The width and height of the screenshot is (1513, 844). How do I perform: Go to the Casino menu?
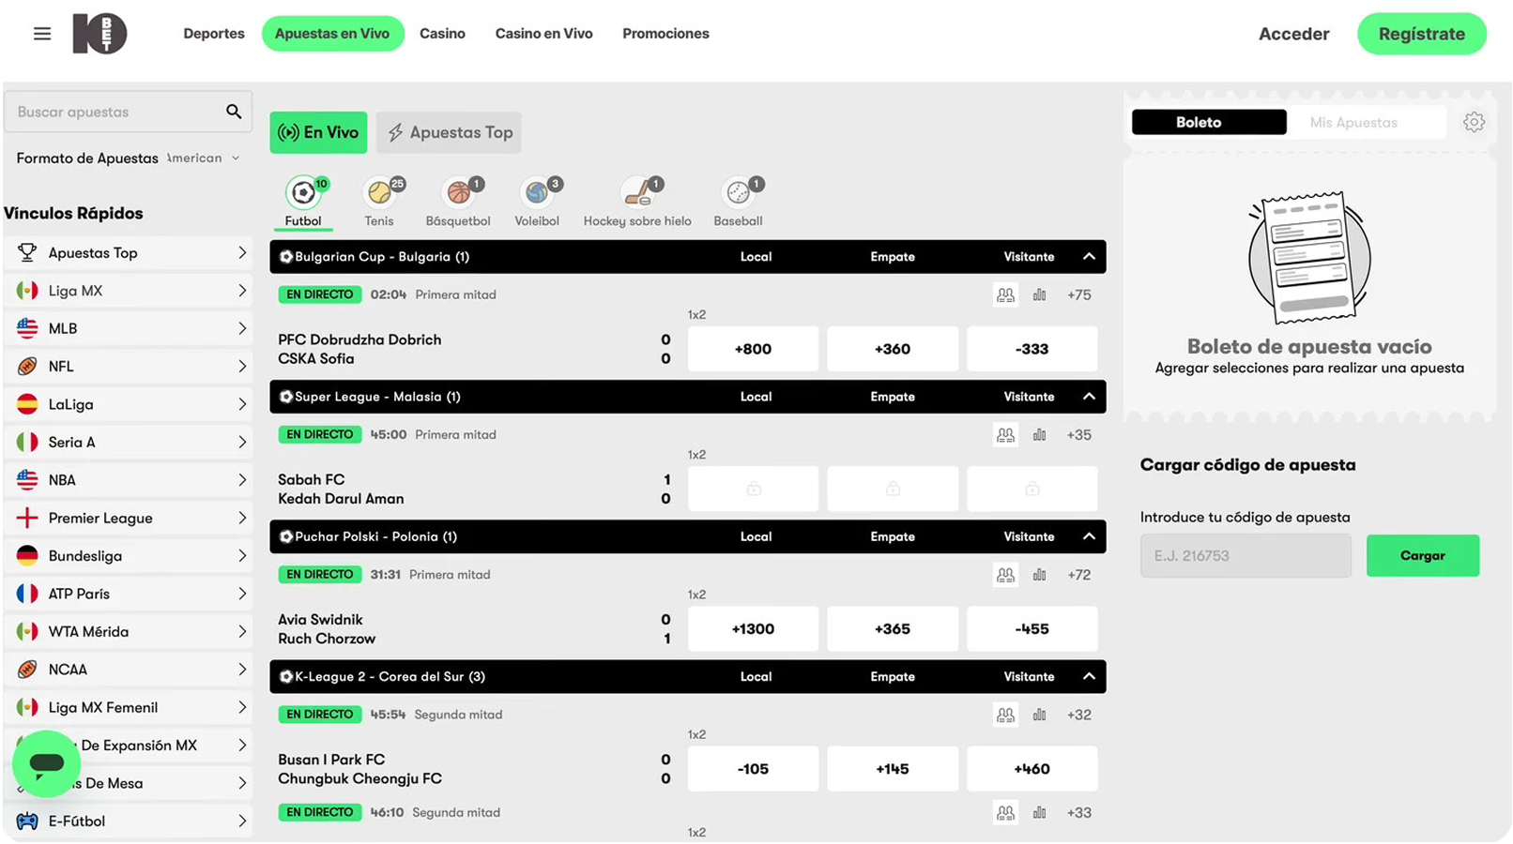click(442, 34)
